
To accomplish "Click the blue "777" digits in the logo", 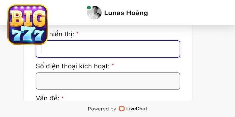I will (28, 35).
